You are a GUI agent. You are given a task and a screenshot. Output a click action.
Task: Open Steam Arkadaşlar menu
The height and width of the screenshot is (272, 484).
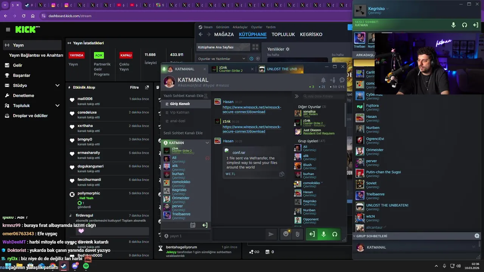240,27
